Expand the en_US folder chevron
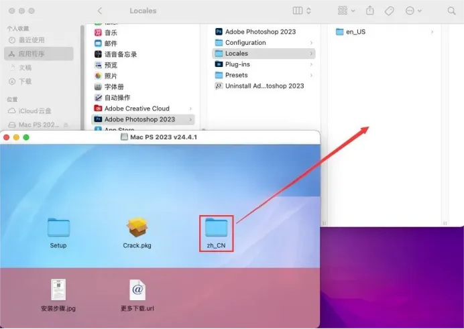Screen dimensions: 464x329 point(432,31)
